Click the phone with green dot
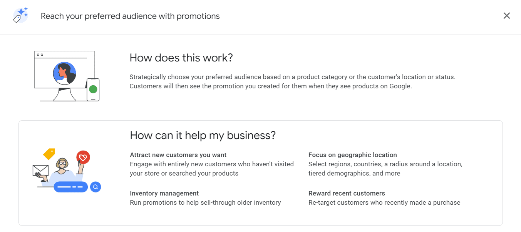Viewport: 521px width, 232px height. [x=93, y=89]
